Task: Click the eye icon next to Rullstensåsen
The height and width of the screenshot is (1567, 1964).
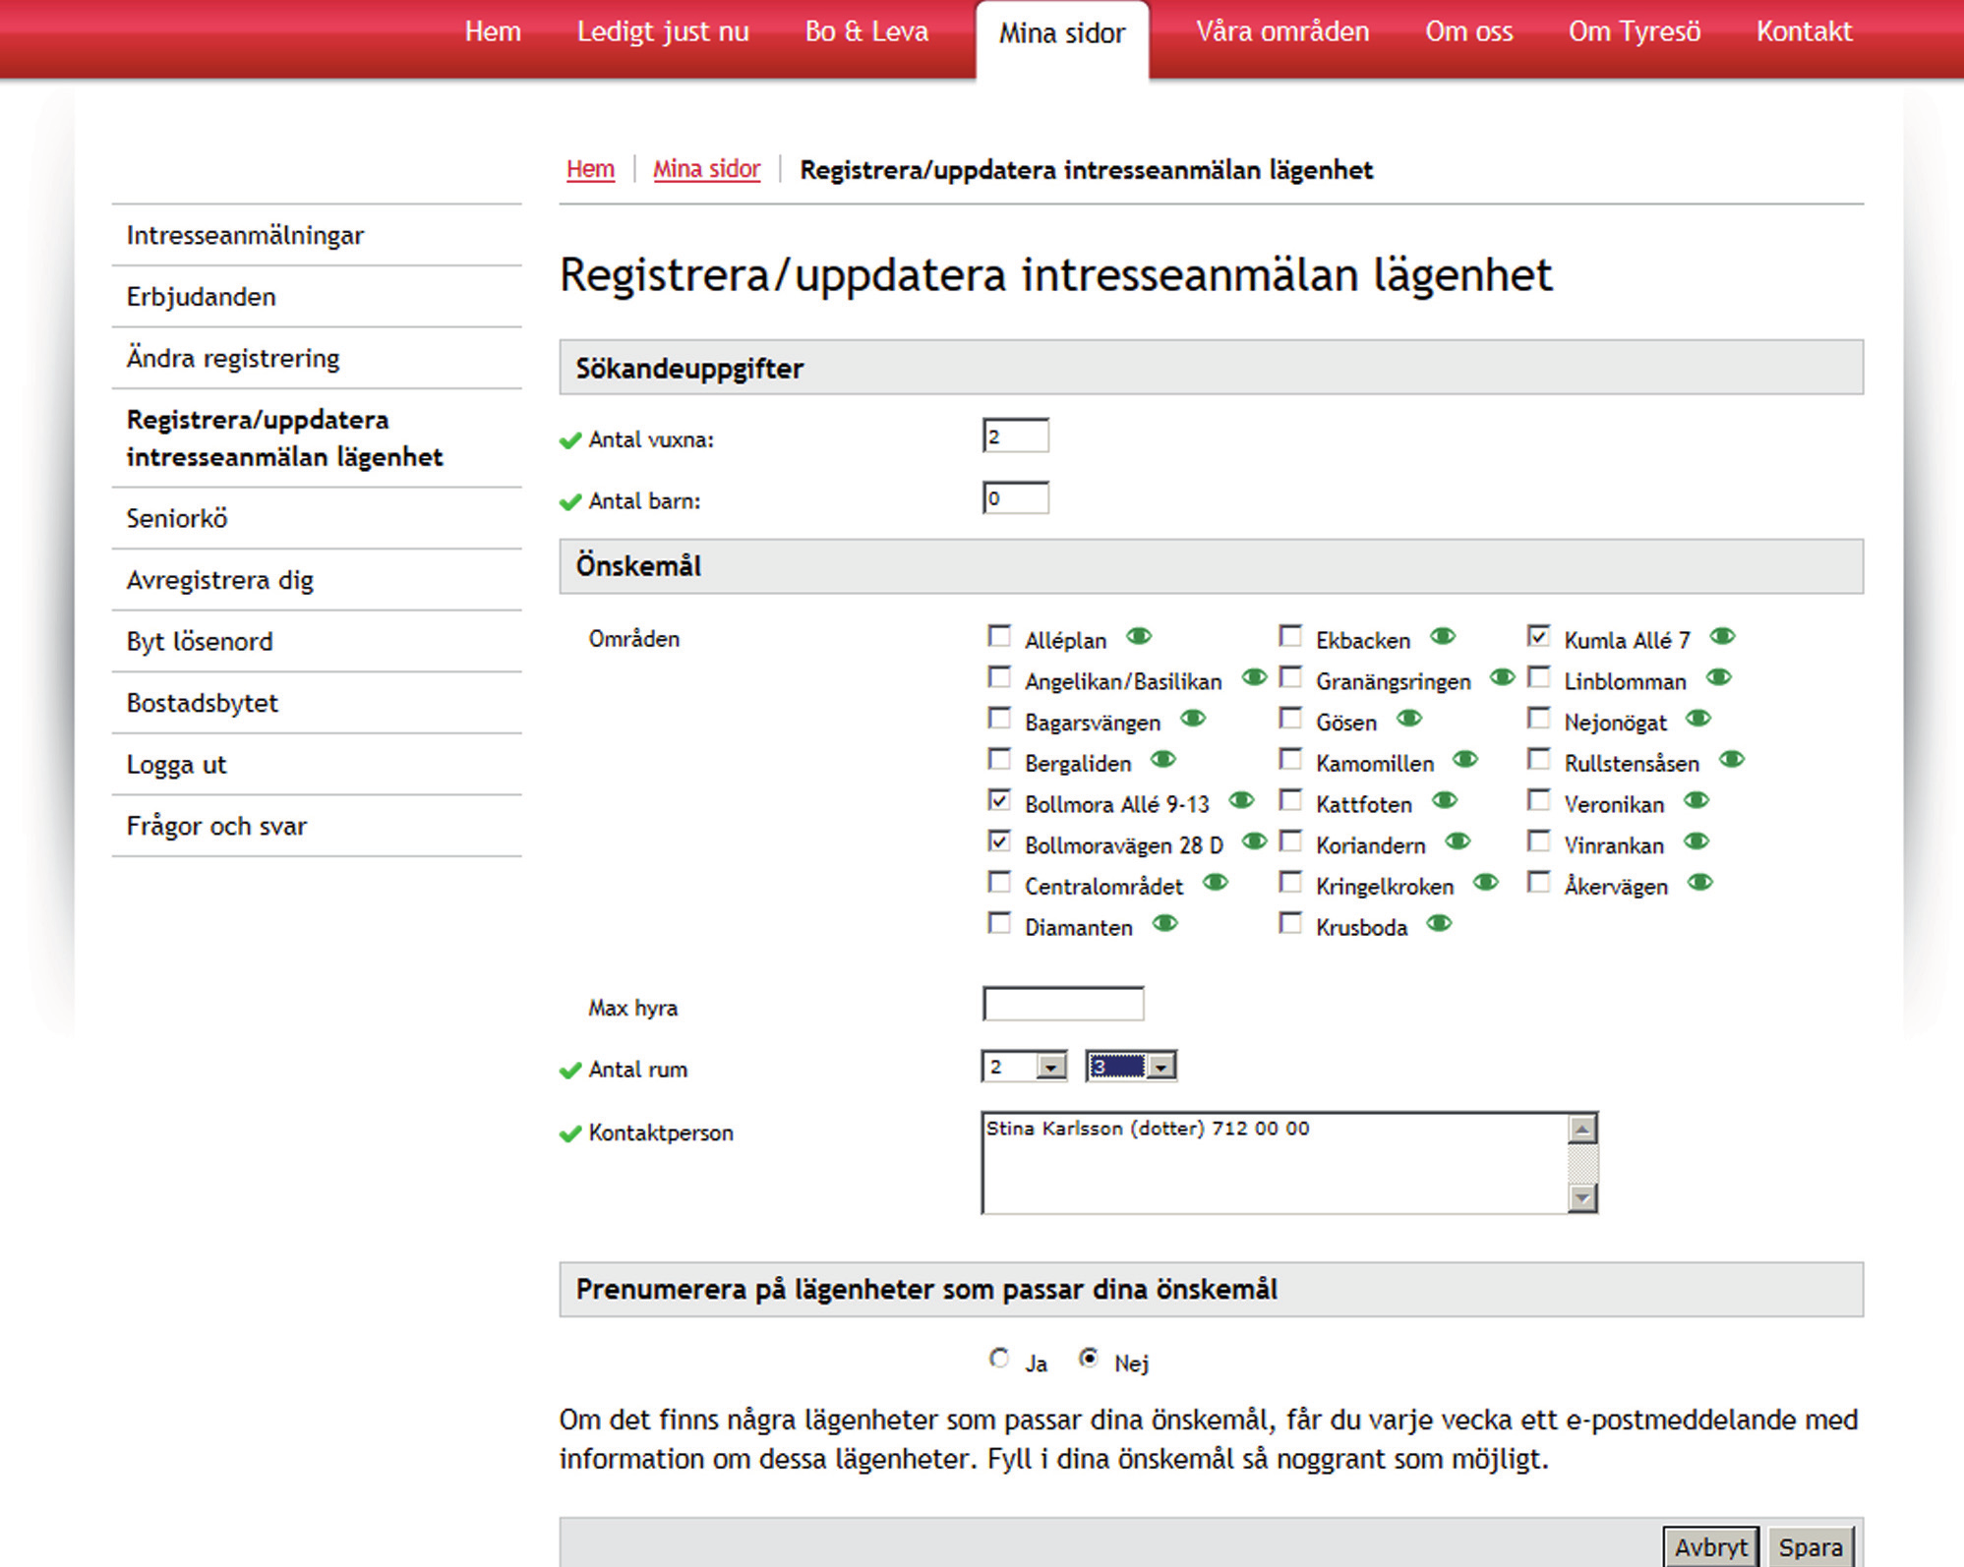Action: 1732,759
